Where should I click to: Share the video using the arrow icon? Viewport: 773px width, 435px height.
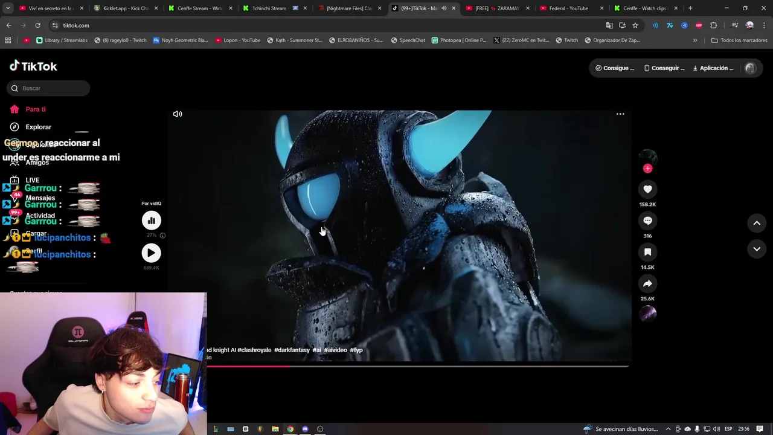pos(647,283)
